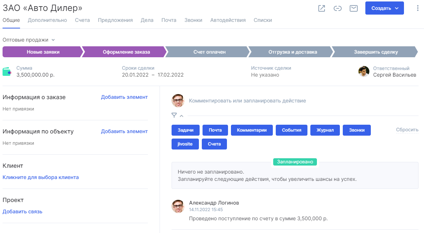Open the Автодействия tab
The height and width of the screenshot is (233, 424).
coord(228,20)
